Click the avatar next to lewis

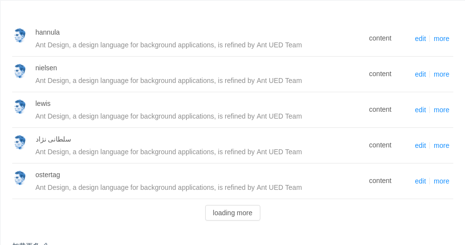(20, 106)
